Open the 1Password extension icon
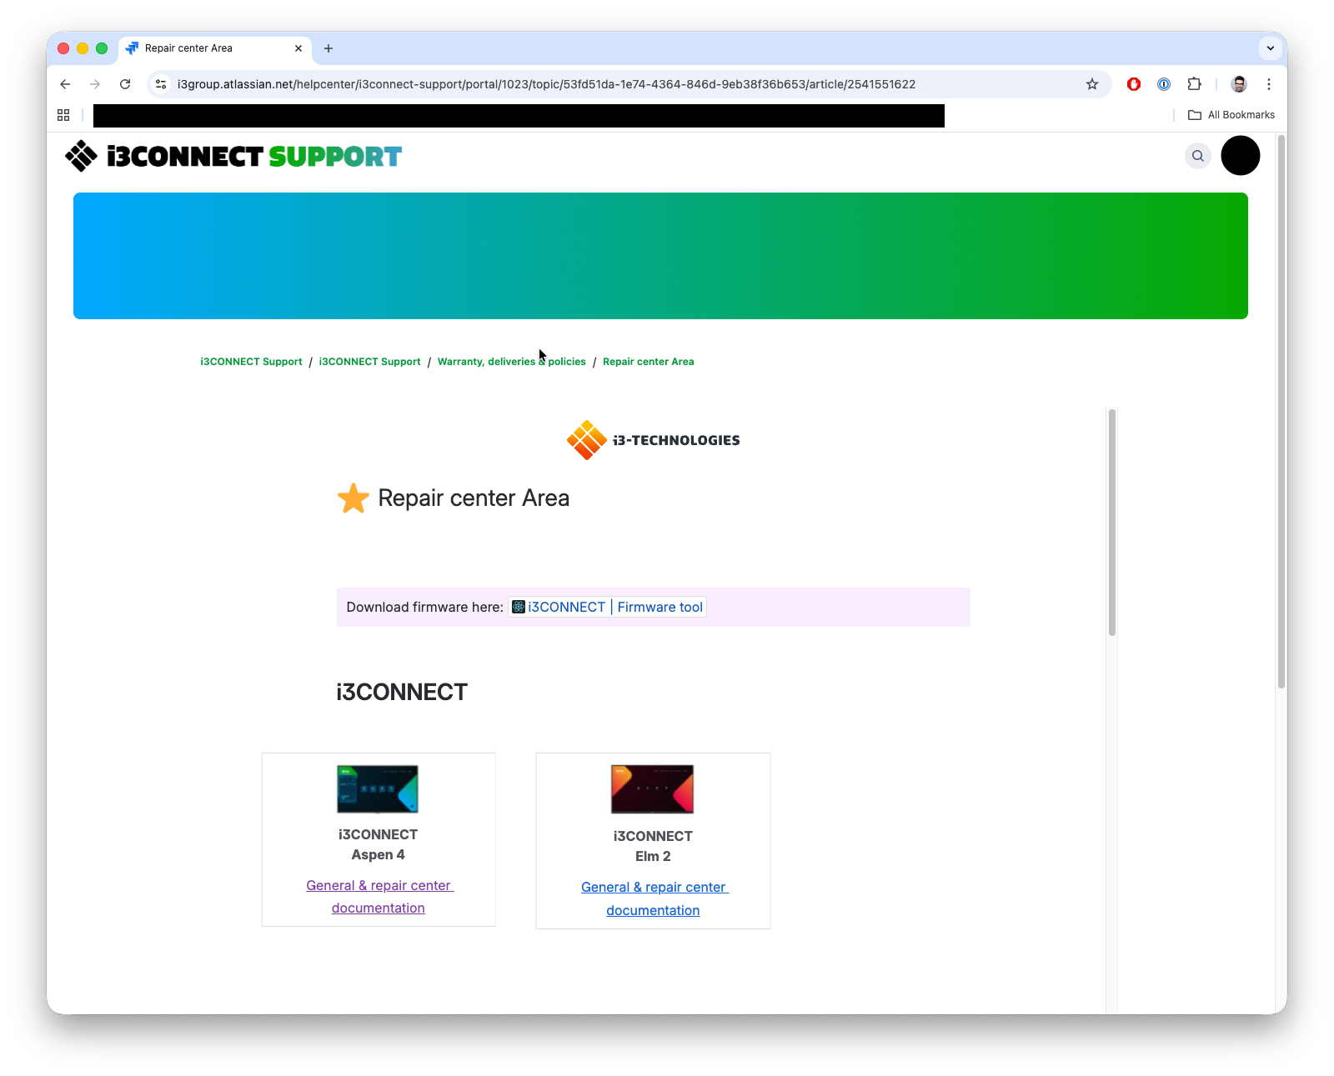The width and height of the screenshot is (1334, 1076). pyautogui.click(x=1163, y=84)
